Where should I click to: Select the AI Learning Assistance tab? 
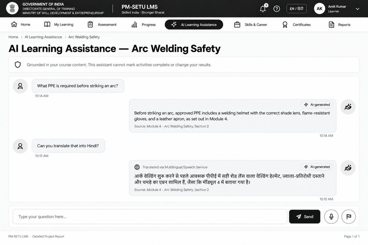coord(194,24)
